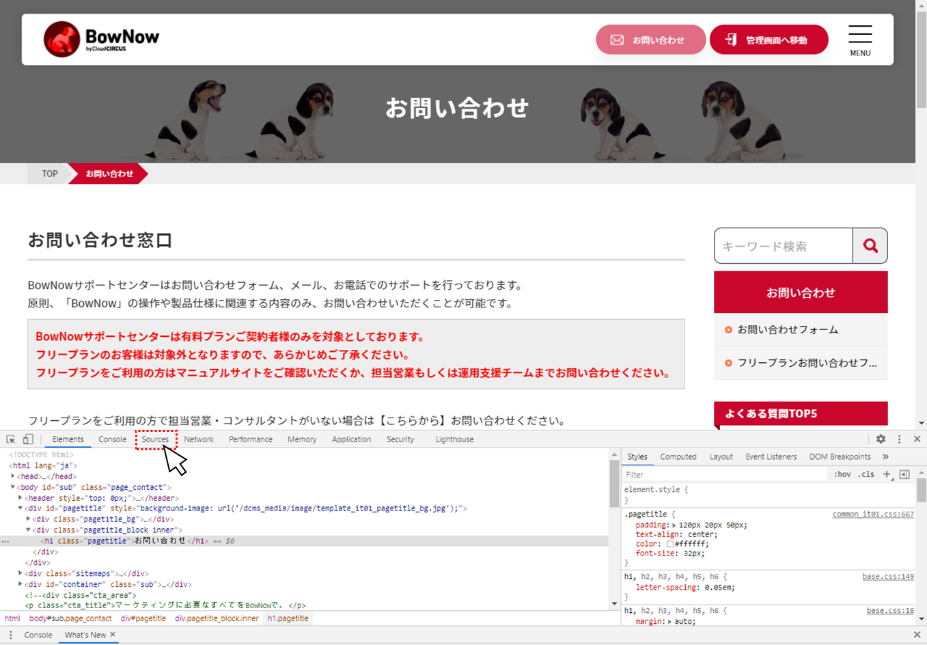Expand the header element node

pos(20,498)
